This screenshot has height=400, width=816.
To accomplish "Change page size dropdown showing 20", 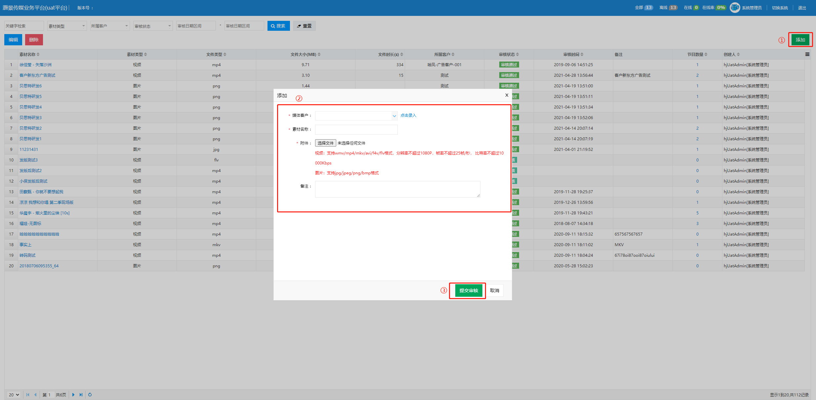I will pyautogui.click(x=14, y=395).
